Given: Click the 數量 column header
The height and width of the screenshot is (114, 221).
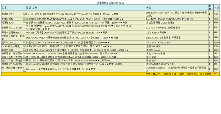Looking at the screenshot, I should pos(211,8).
